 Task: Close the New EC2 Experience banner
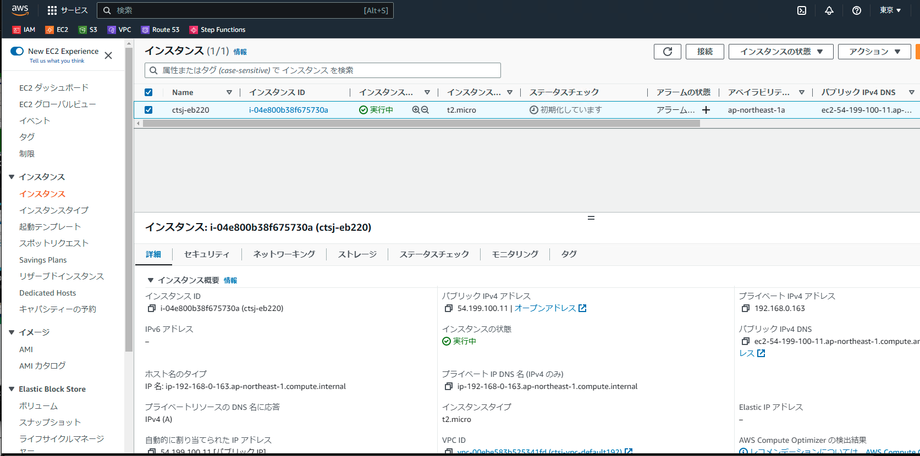108,55
